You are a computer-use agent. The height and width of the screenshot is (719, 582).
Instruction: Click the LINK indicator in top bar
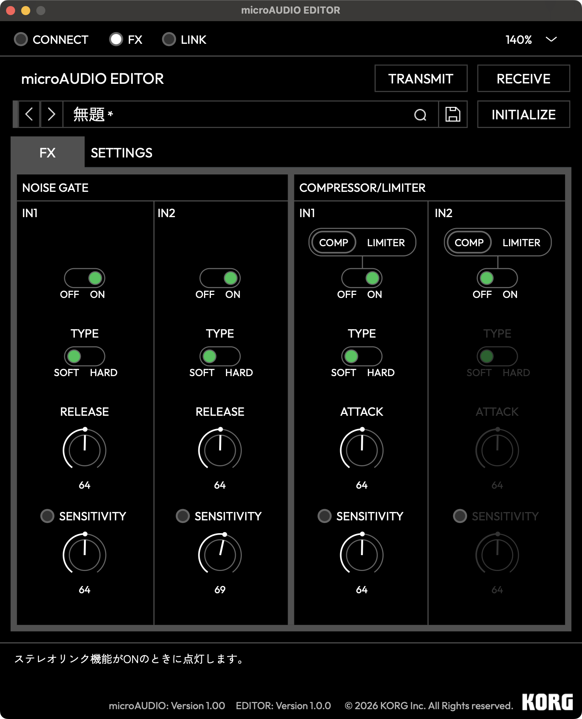point(169,39)
